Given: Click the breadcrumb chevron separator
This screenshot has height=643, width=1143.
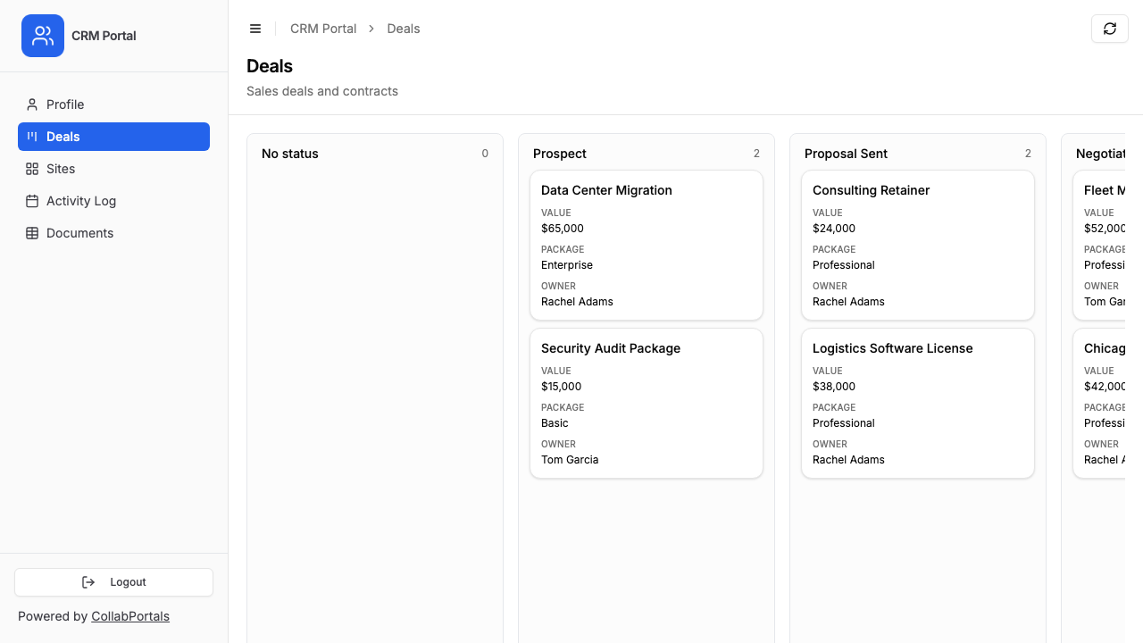Looking at the screenshot, I should tap(371, 29).
